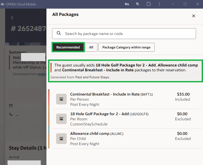Minimize the OPERA Cloud Mobile window
This screenshot has width=203, height=165.
pyautogui.click(x=173, y=4)
